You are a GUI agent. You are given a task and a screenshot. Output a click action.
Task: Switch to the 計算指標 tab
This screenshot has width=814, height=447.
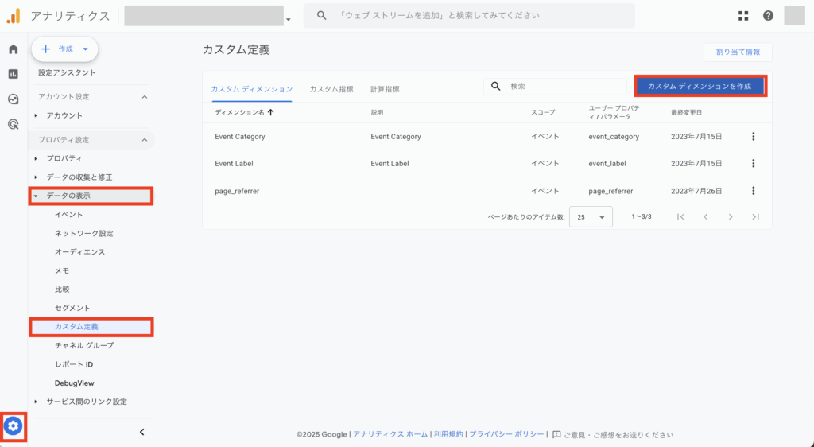pyautogui.click(x=385, y=90)
